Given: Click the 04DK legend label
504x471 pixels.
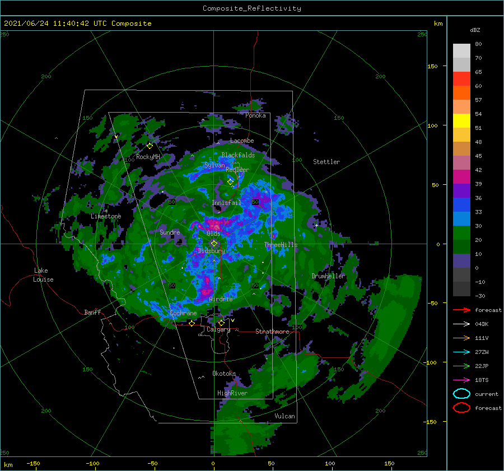Looking at the screenshot, I should click(482, 324).
